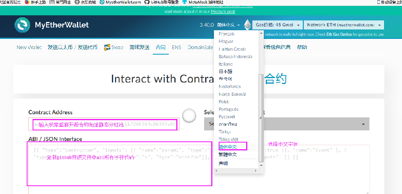Expand the Select contract dropdown arrow

click(x=363, y=124)
